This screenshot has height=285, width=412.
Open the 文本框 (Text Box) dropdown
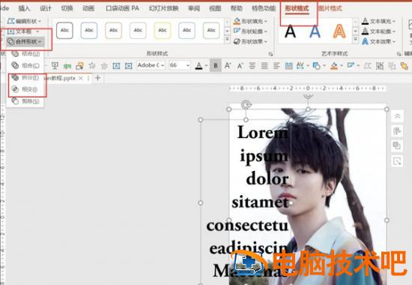click(24, 31)
